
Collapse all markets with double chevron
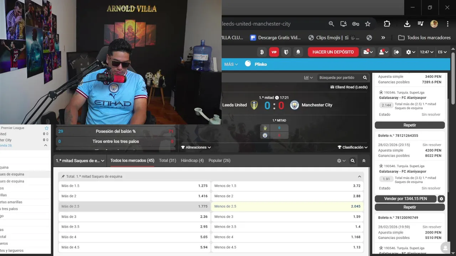click(364, 161)
